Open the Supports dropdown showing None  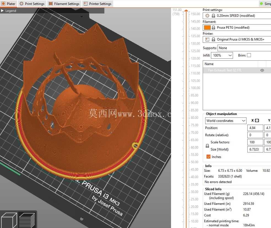click(x=244, y=48)
